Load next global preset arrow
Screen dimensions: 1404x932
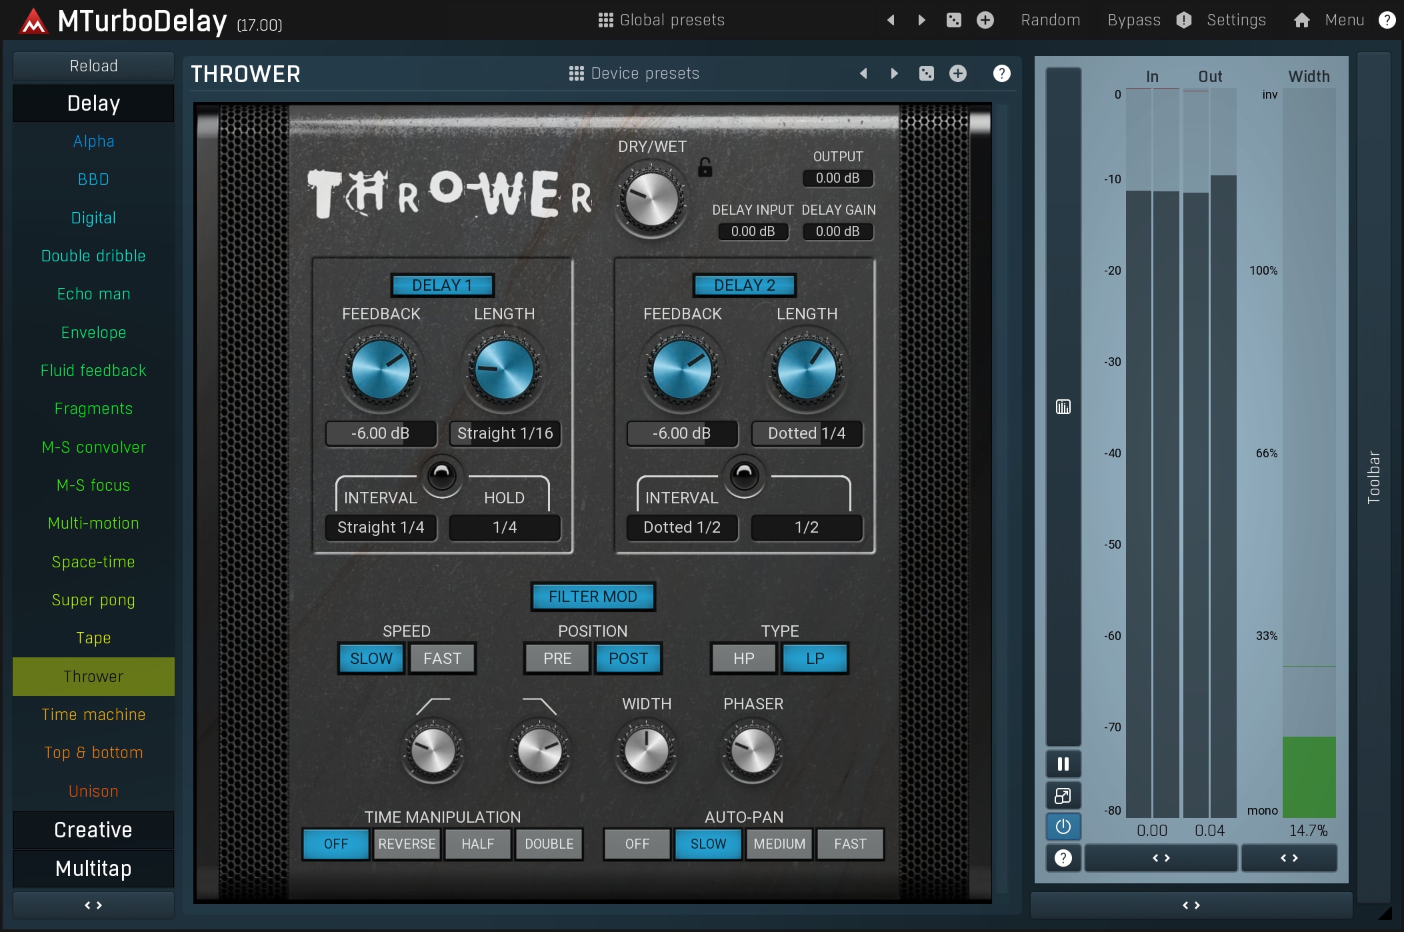click(x=921, y=20)
